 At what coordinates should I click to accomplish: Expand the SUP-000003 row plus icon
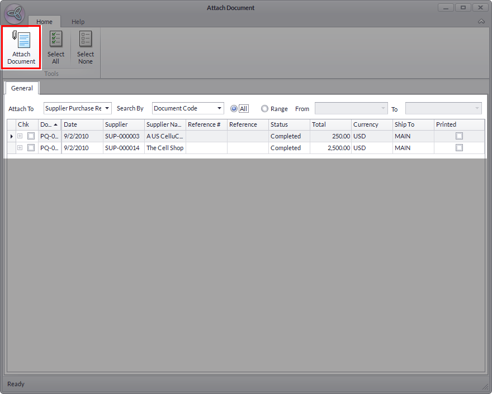coord(20,136)
